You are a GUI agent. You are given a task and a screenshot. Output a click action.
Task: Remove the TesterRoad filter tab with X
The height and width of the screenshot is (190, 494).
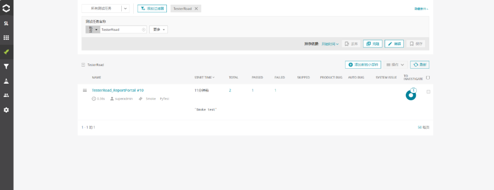196,9
